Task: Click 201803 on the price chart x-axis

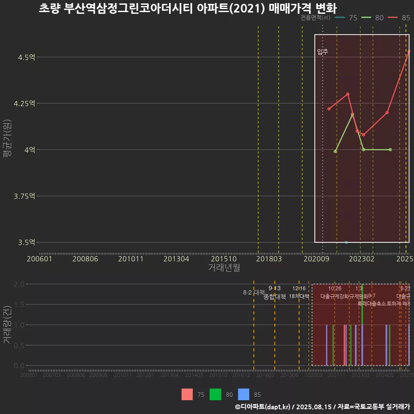Action: 269,259
